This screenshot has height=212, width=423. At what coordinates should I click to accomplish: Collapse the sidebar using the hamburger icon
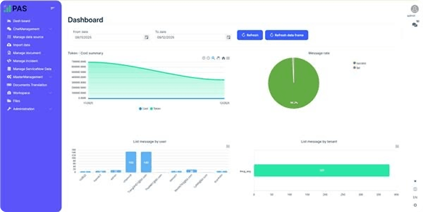(x=52, y=8)
